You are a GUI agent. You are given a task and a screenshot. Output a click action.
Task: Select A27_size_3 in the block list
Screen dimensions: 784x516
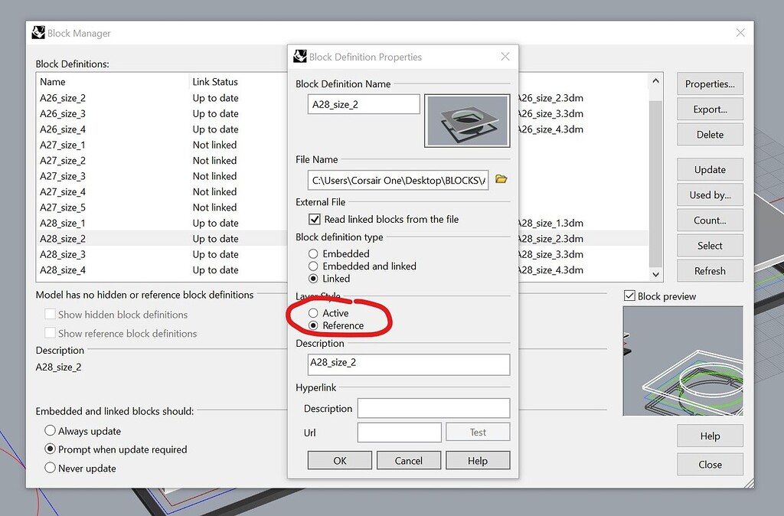point(63,175)
